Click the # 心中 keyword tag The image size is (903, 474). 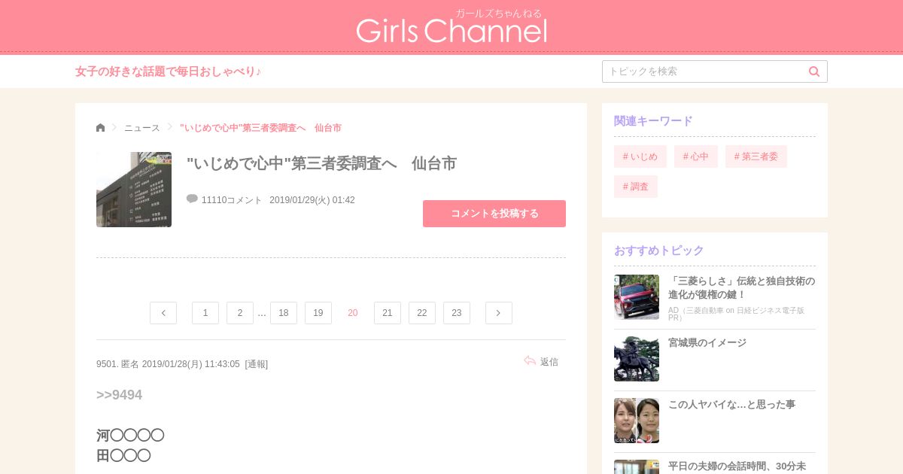pos(696,156)
